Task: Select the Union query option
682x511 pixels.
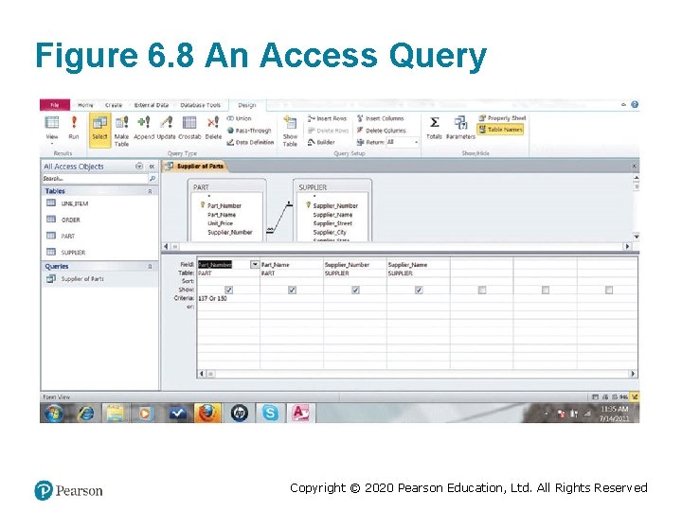Action: click(x=240, y=118)
